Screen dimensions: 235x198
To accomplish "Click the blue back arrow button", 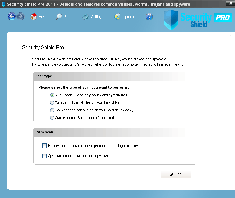I will [12, 16].
